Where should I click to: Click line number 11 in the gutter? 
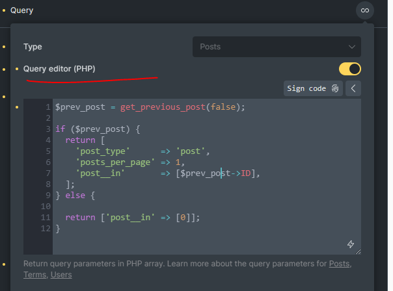pos(46,217)
